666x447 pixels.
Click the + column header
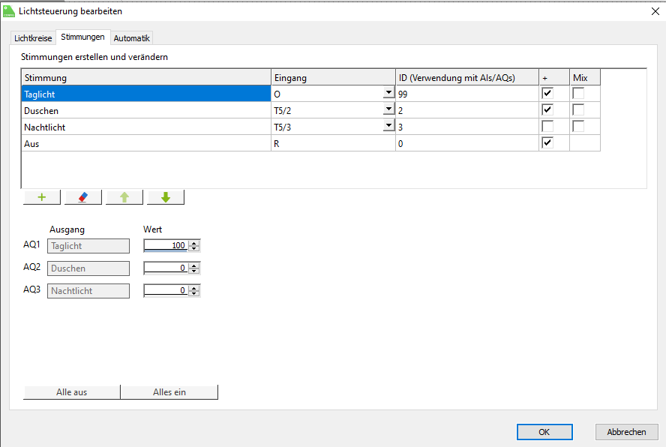click(554, 78)
